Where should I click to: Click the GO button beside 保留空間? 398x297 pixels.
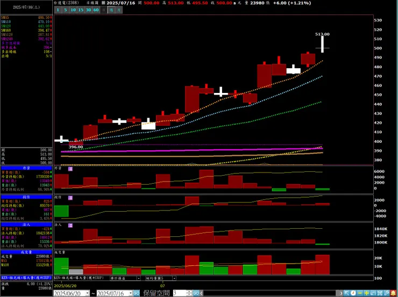point(196,293)
